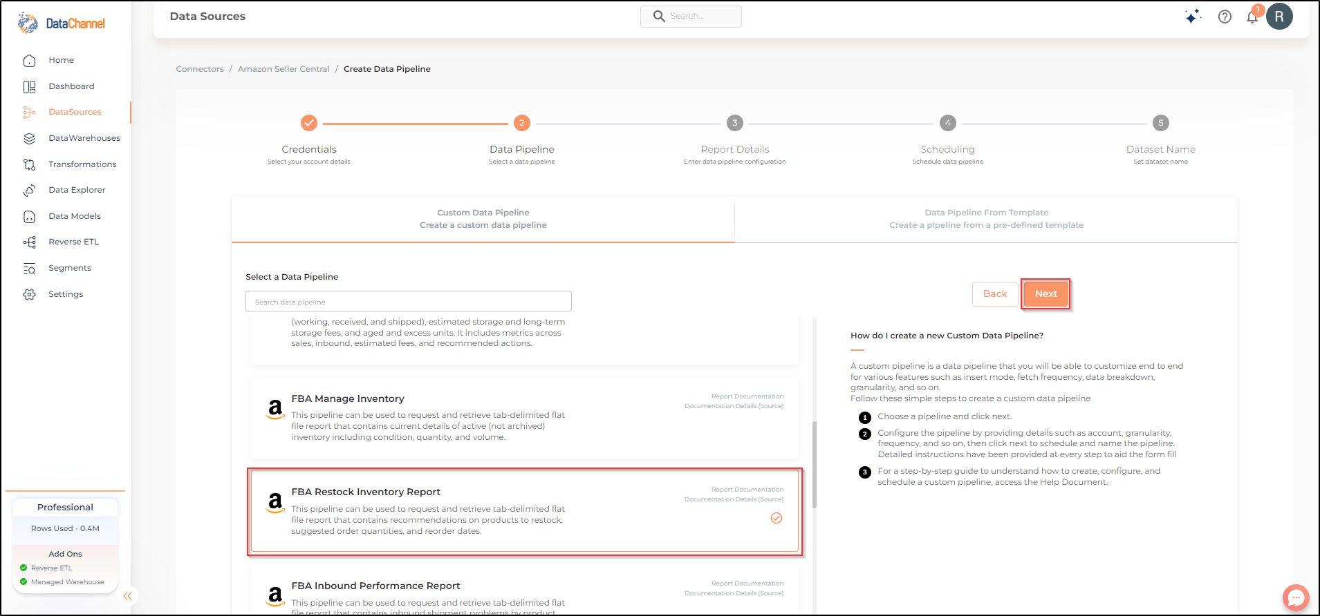Select the FBA Manage Inventory pipeline title
Image resolution: width=1320 pixels, height=616 pixels.
[x=348, y=398]
